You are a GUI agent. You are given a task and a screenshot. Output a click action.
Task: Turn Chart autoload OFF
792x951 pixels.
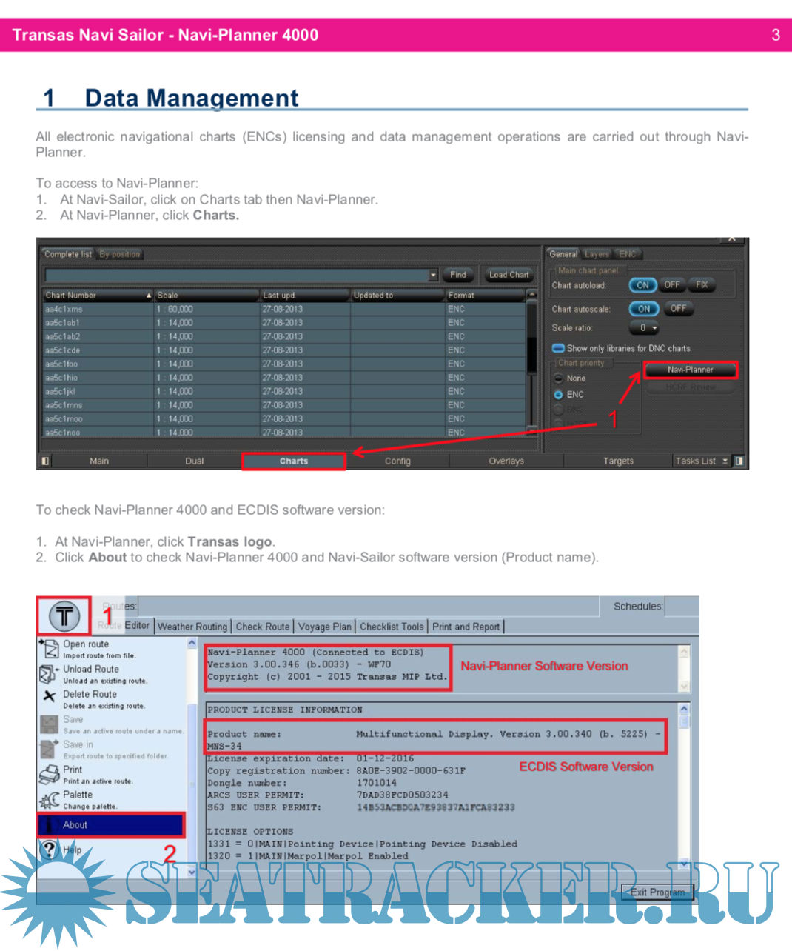click(x=671, y=285)
